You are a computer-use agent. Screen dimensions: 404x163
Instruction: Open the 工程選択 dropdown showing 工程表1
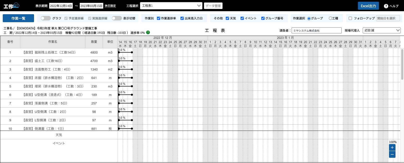click(x=171, y=6)
